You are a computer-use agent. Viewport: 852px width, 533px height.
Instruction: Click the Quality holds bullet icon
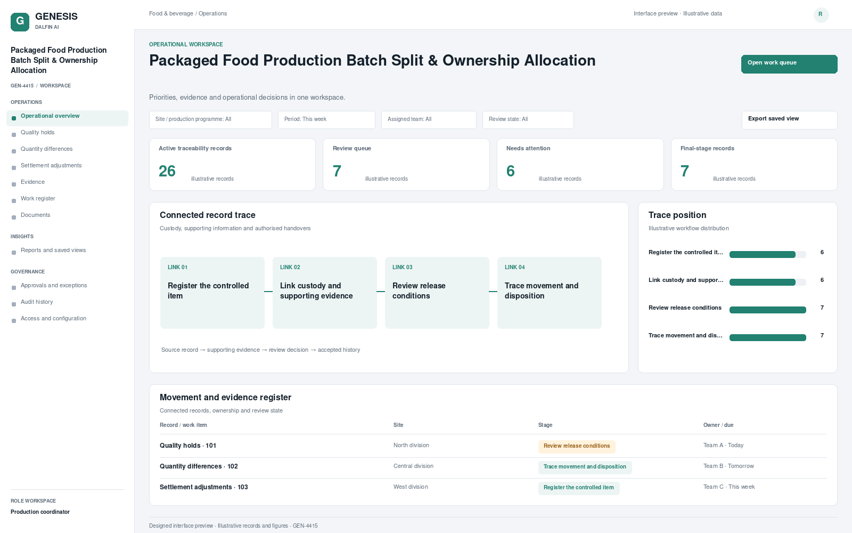point(14,135)
